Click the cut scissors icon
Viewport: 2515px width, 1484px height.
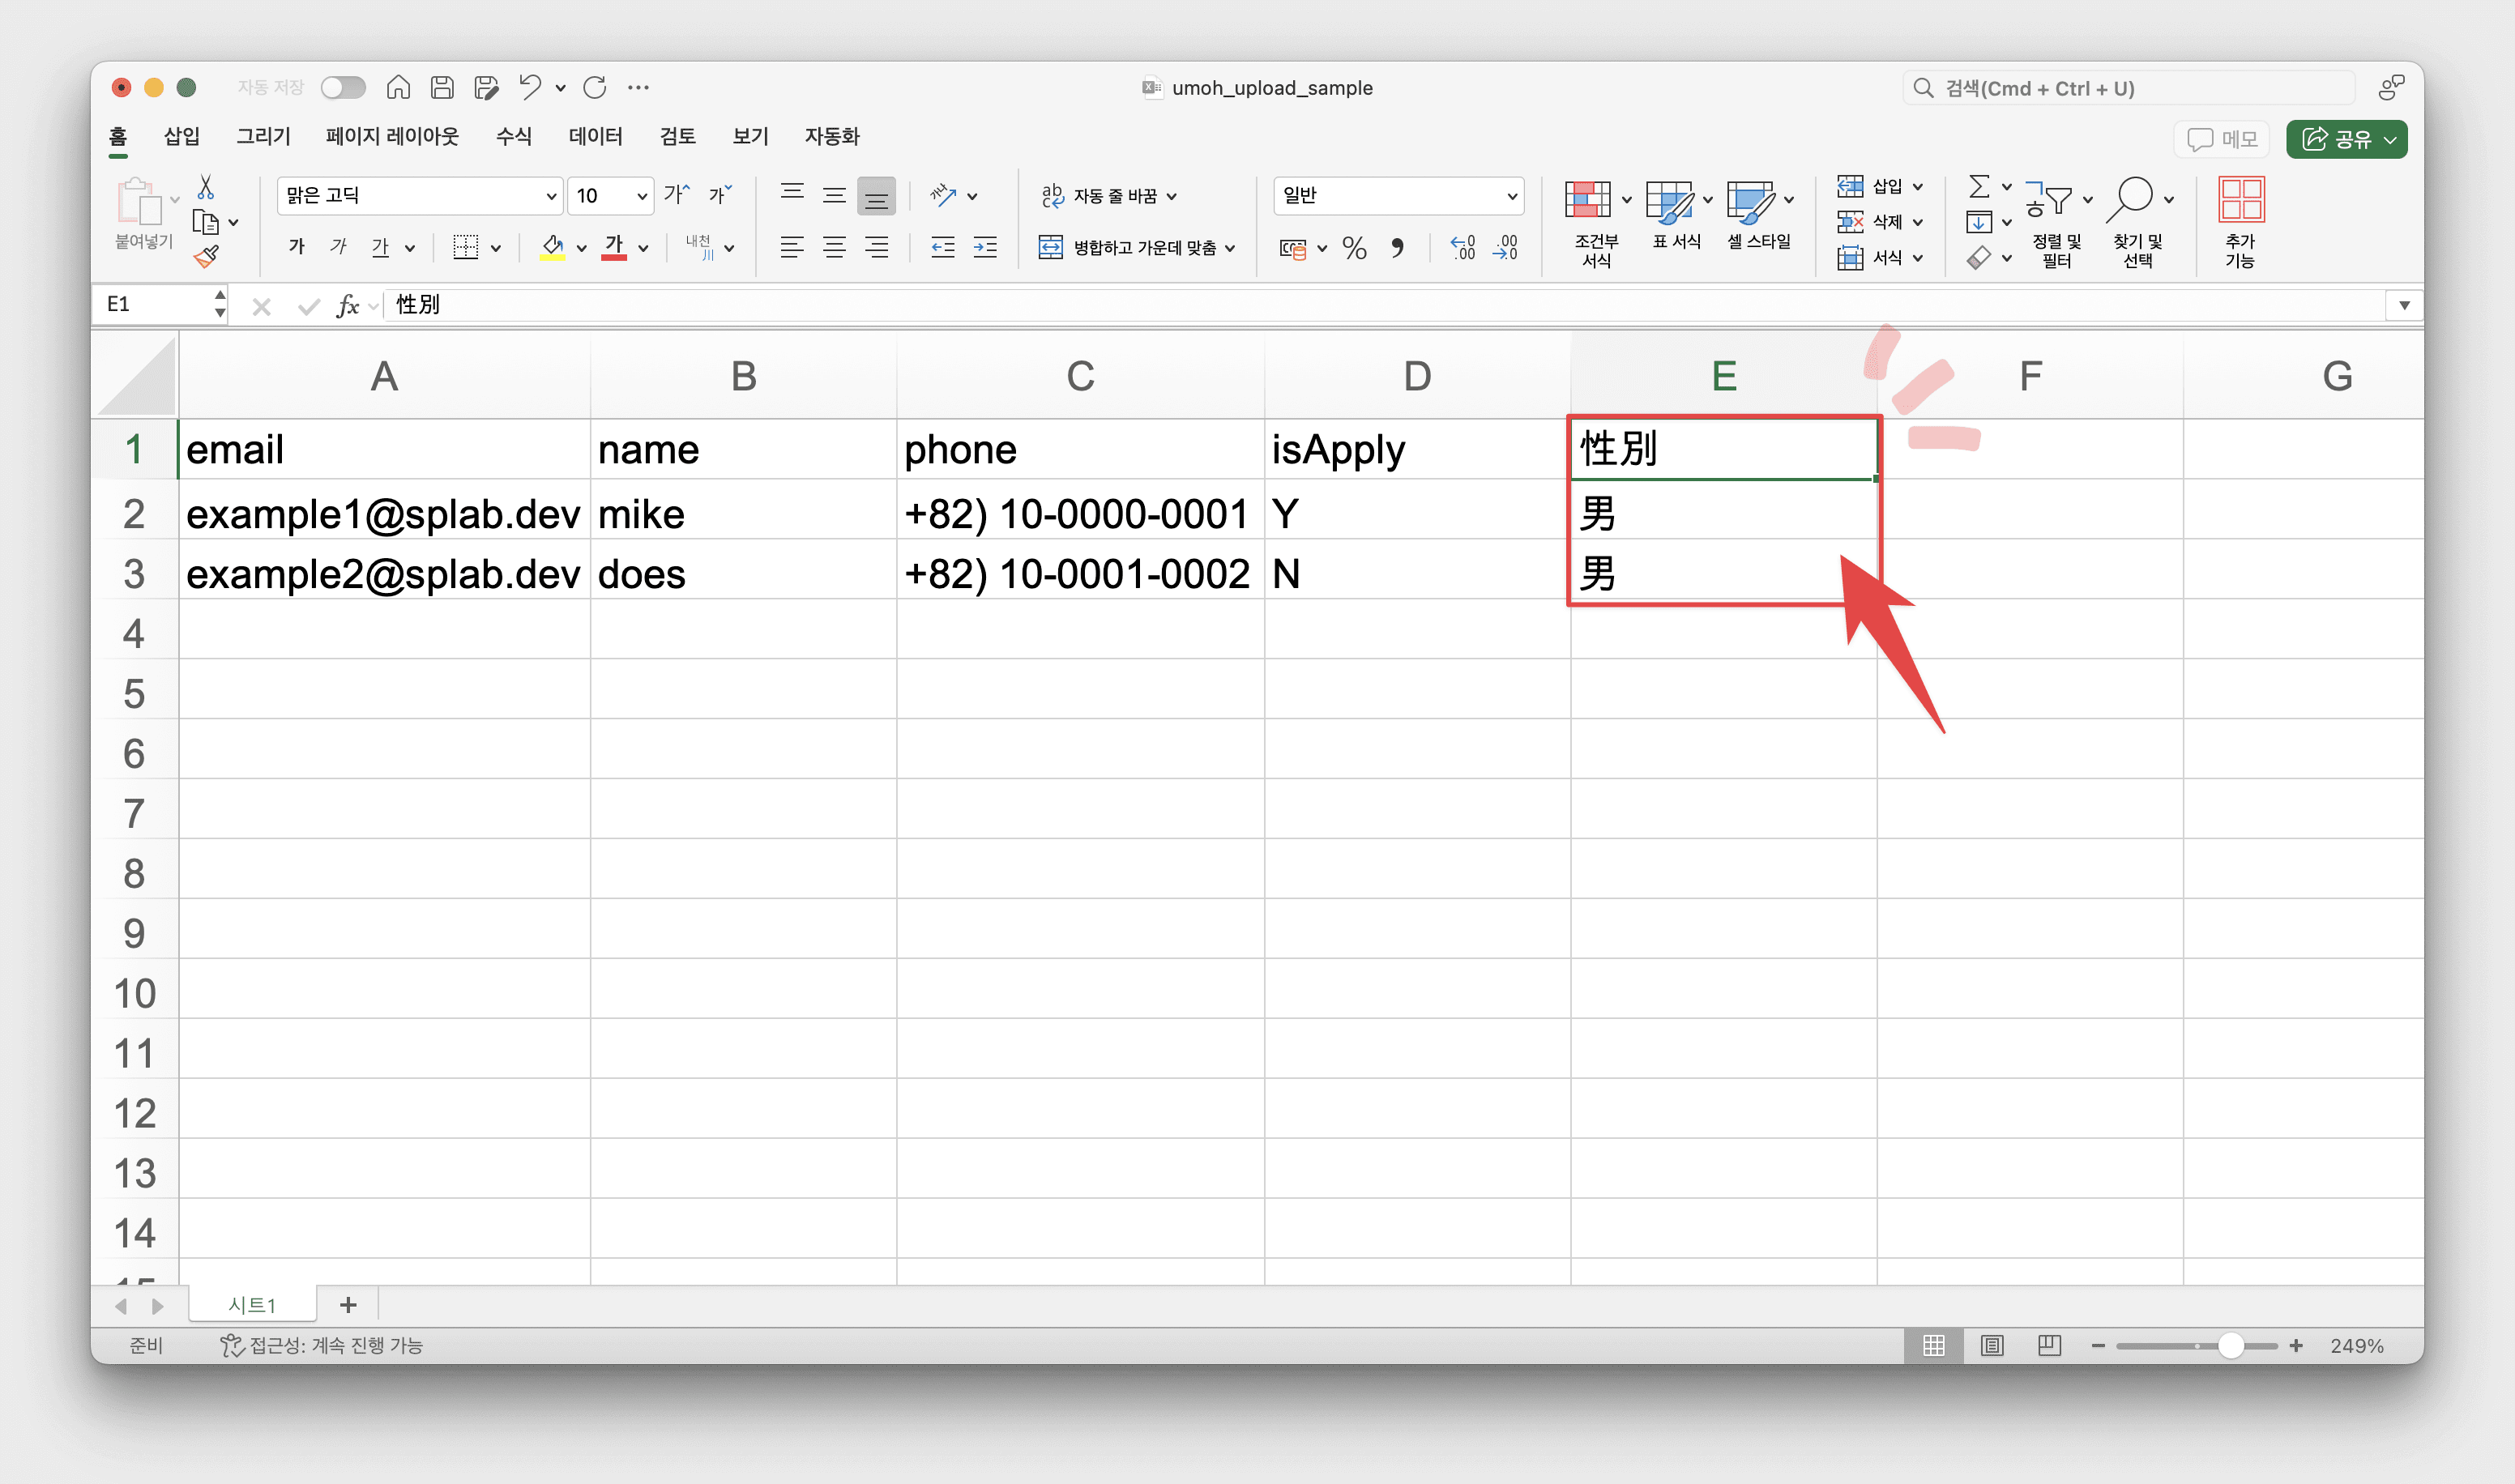click(206, 187)
